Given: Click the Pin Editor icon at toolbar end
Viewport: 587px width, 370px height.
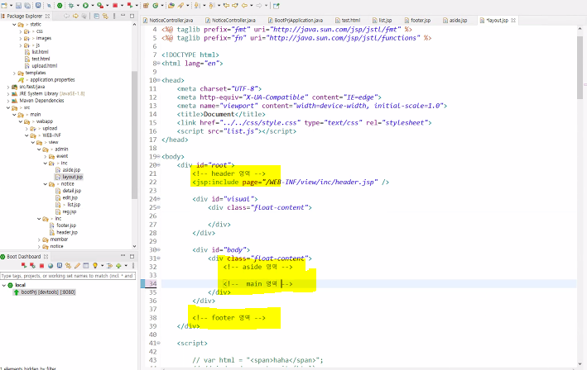Looking at the screenshot, I should tap(277, 6).
